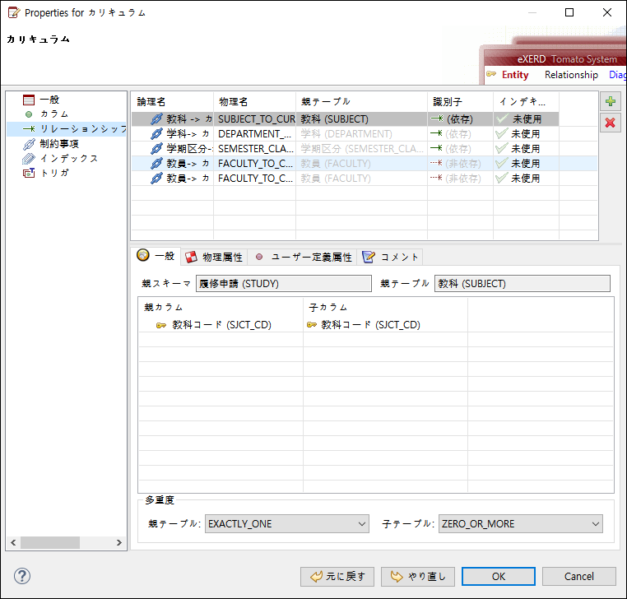Select 一般 in the left tree

click(x=49, y=100)
